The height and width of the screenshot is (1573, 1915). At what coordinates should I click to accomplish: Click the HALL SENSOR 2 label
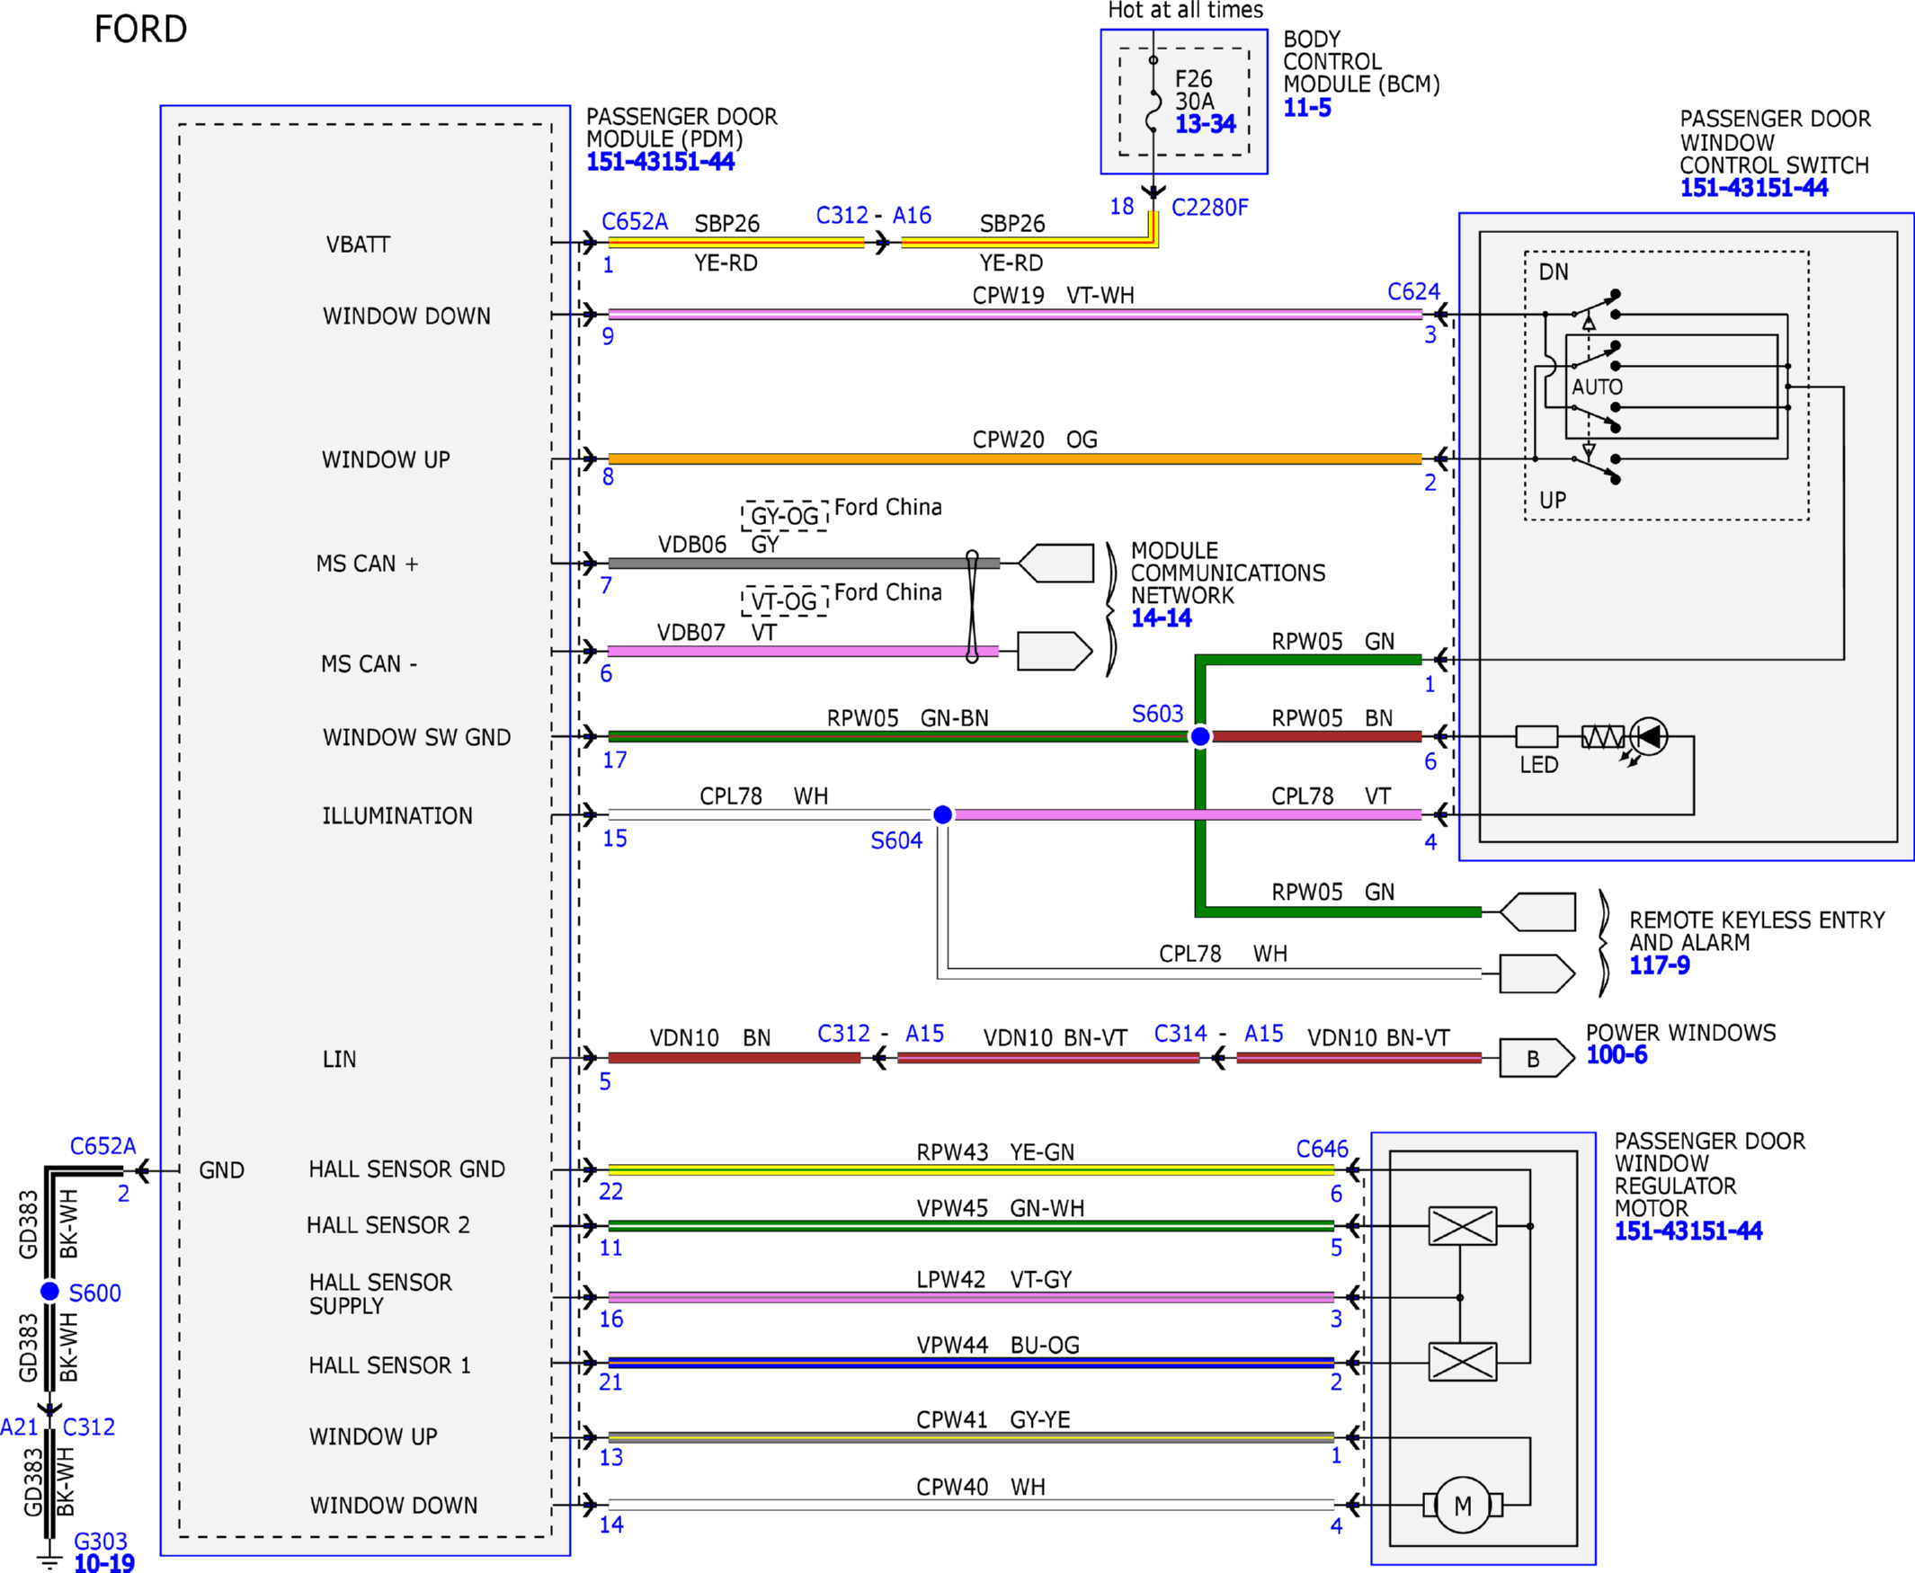click(388, 1226)
